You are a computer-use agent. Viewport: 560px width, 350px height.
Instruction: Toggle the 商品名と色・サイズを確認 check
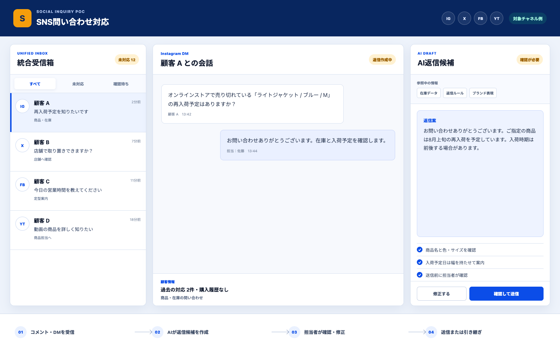coord(420,250)
